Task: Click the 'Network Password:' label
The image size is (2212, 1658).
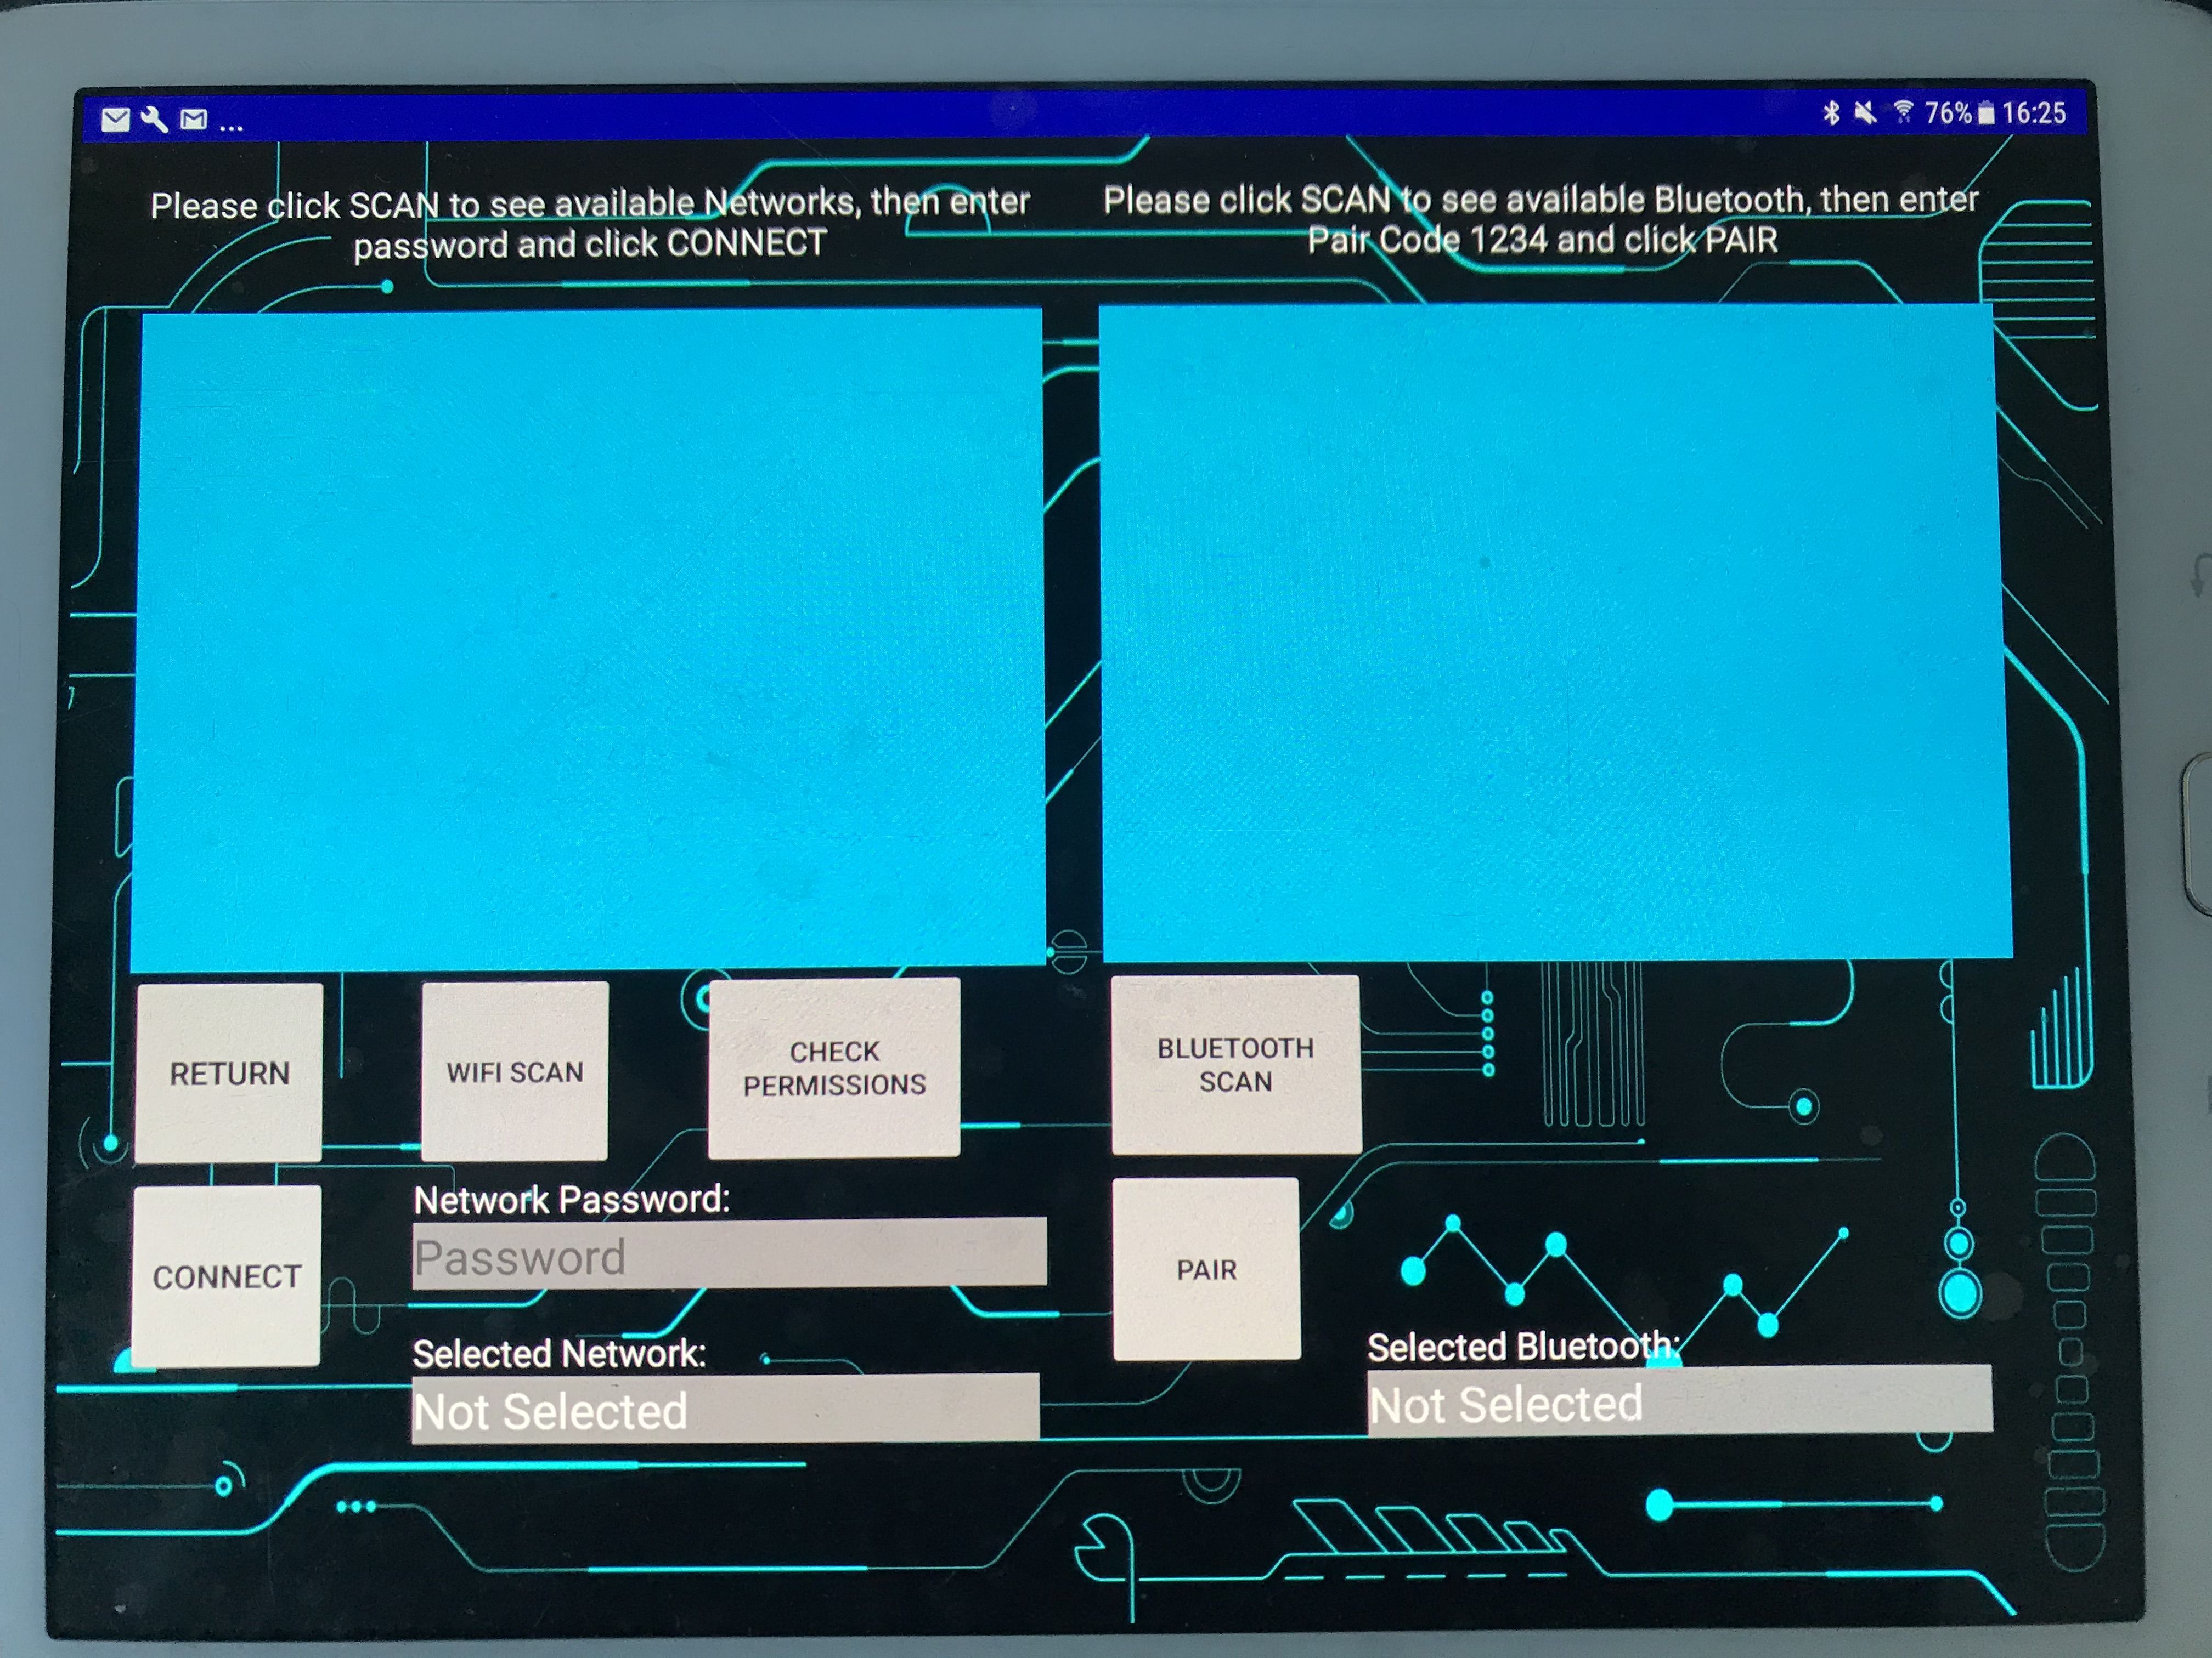Action: (572, 1199)
